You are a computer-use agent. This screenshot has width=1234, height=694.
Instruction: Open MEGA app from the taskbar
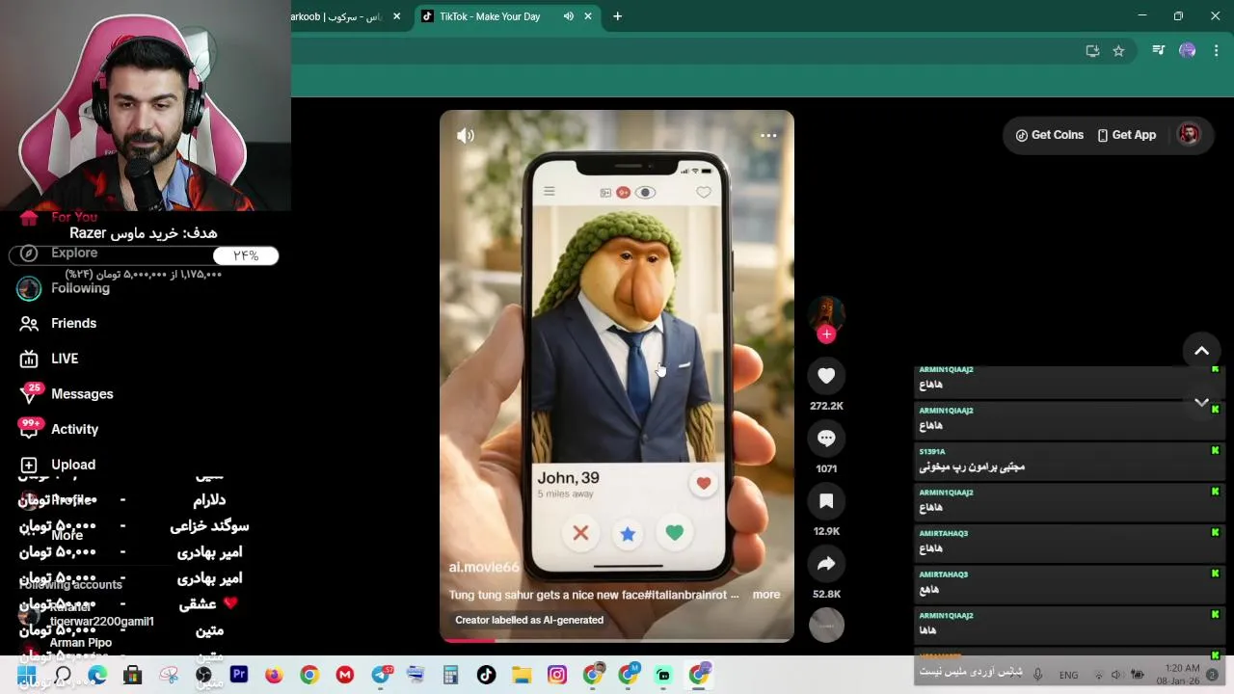[x=344, y=676]
